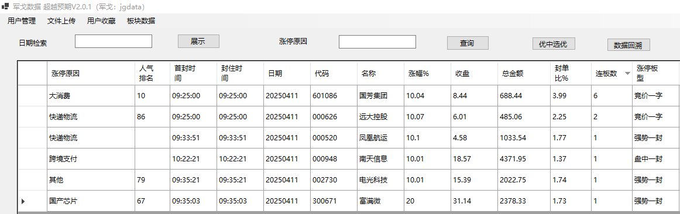
Task: Focus the 涨停原因 search field
Action: pos(377,42)
